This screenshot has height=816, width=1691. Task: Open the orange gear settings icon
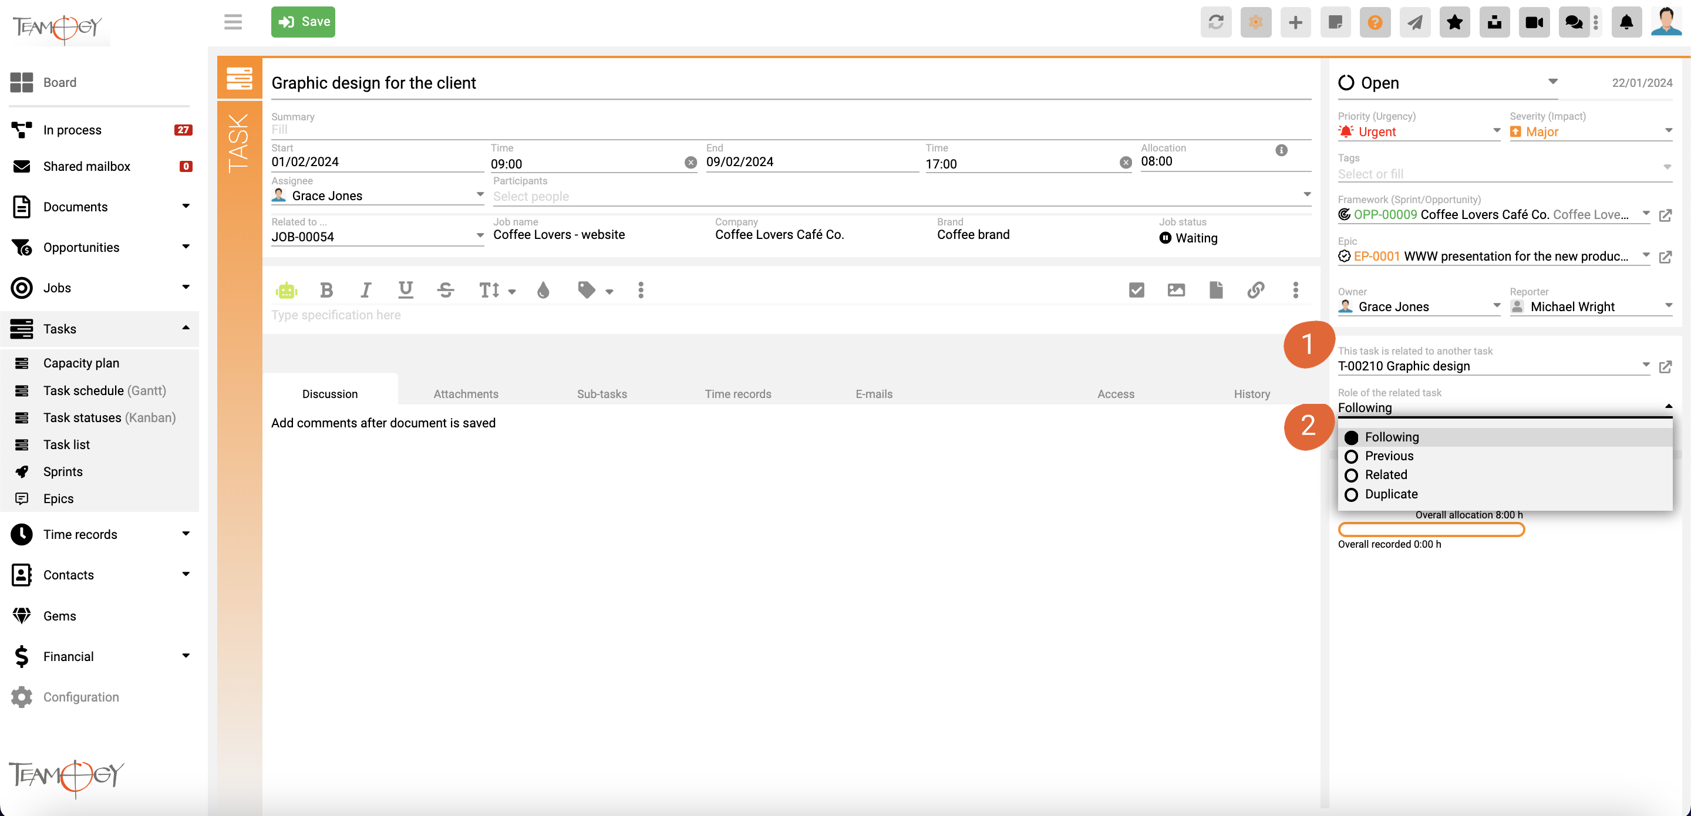coord(1255,22)
